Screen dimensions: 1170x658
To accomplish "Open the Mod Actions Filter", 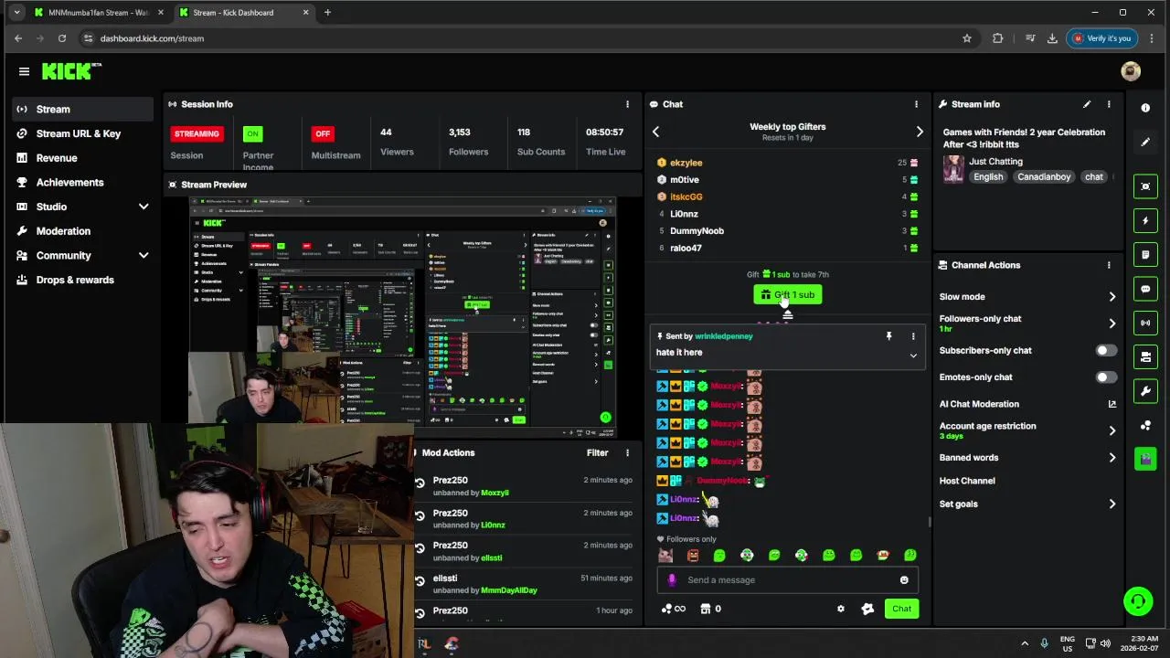I will click(x=597, y=452).
